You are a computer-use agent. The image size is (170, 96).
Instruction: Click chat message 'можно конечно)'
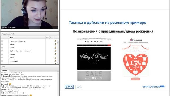pyautogui.click(x=17, y=93)
